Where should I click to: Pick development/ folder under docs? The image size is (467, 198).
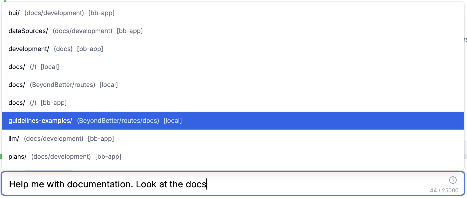pyautogui.click(x=29, y=49)
